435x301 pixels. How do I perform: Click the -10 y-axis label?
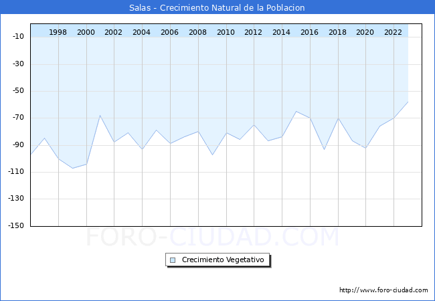point(18,36)
